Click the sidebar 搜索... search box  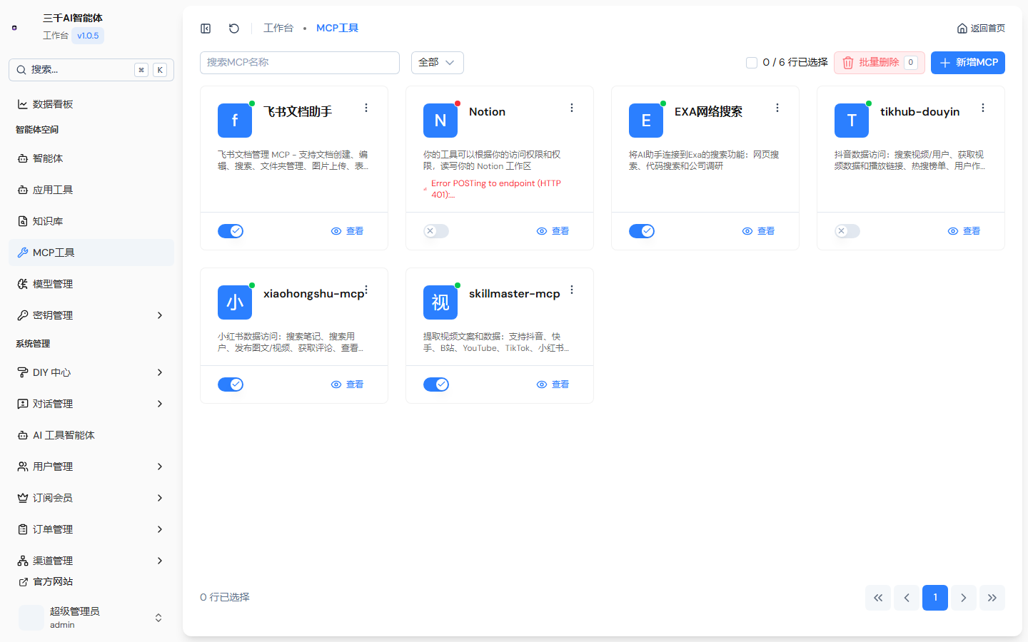91,70
